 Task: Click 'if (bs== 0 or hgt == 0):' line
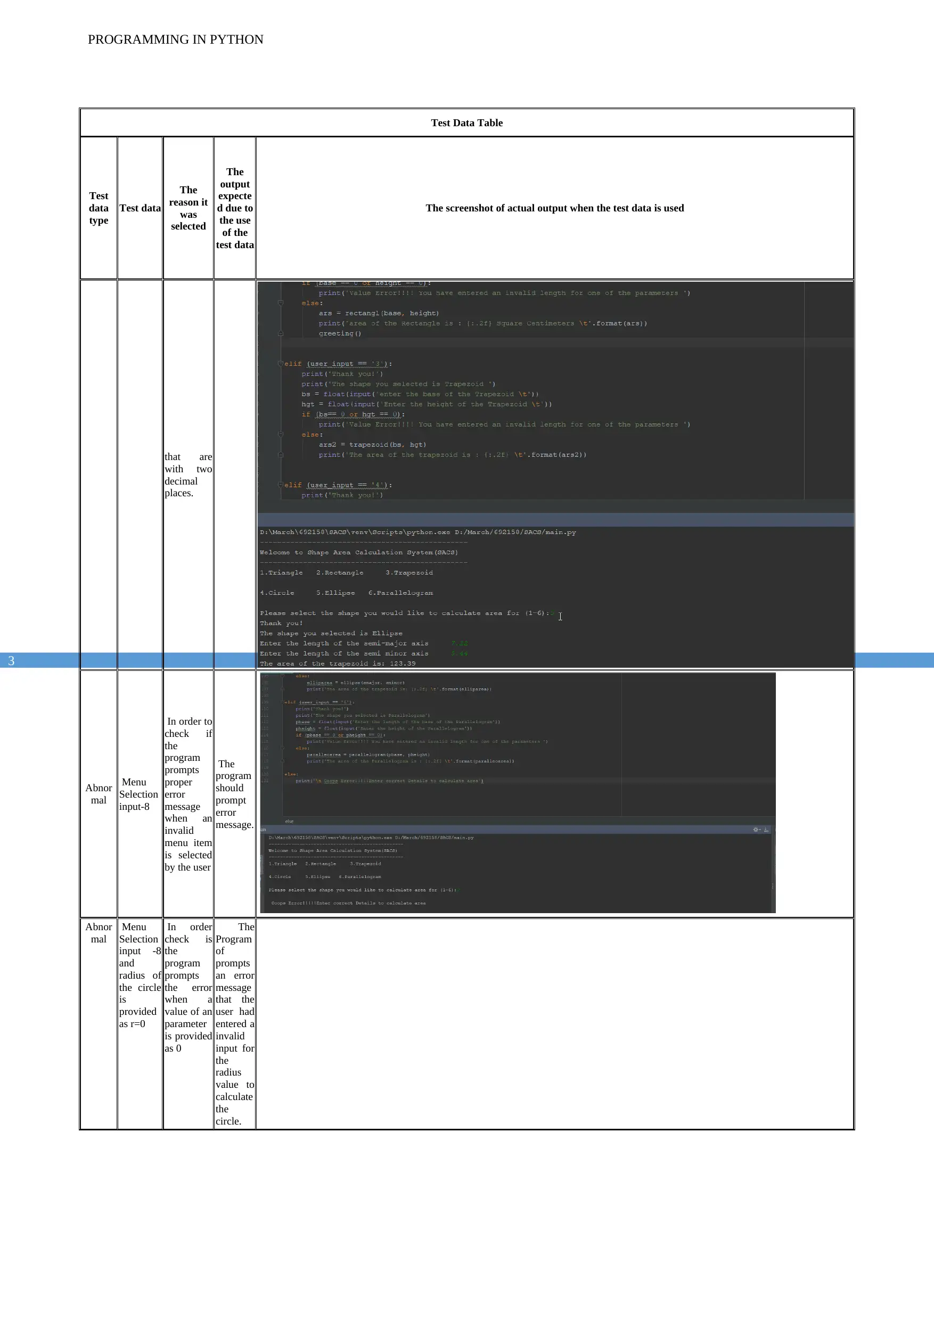pyautogui.click(x=354, y=414)
